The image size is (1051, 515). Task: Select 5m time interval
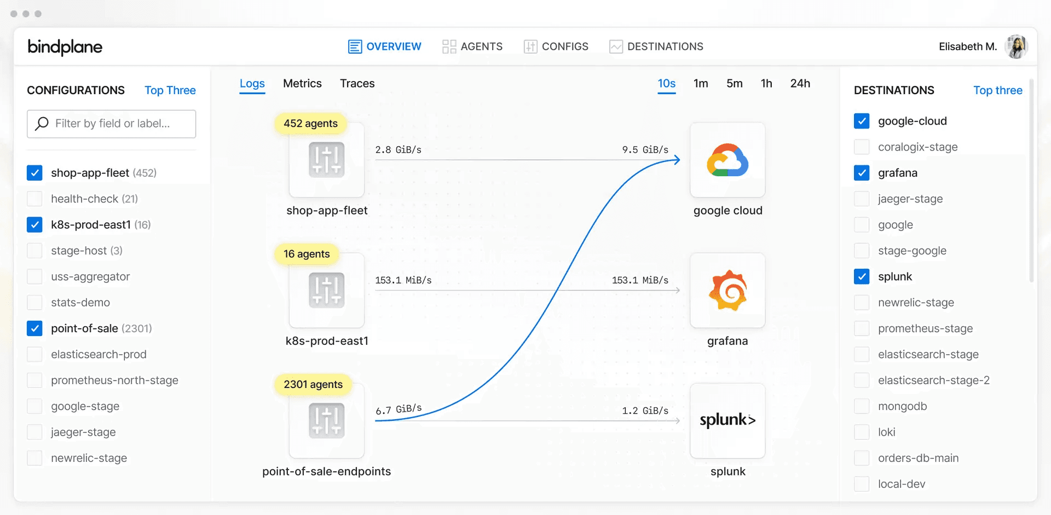[734, 84]
